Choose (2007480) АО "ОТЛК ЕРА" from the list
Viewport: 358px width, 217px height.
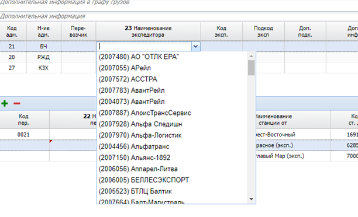point(172,57)
